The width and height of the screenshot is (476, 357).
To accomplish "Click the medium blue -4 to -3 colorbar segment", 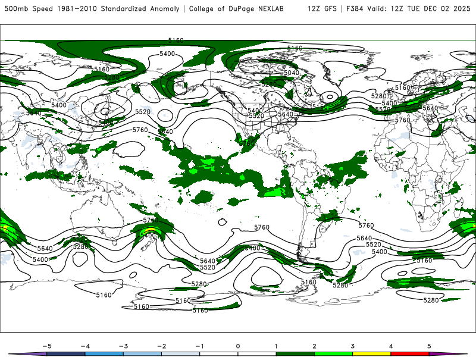I will click(x=104, y=354).
